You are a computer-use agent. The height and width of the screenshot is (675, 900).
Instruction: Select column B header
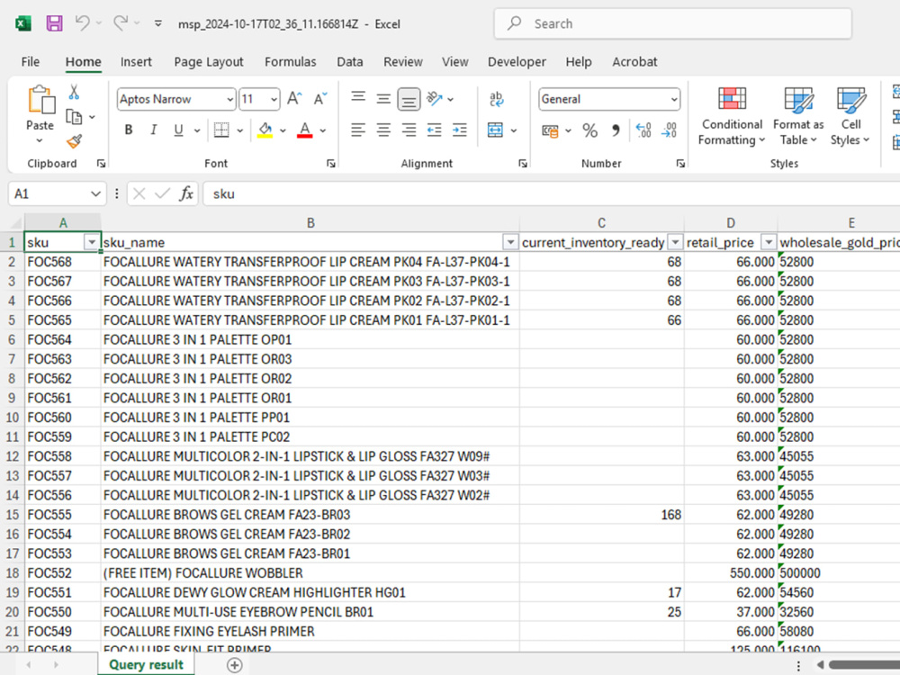[310, 222]
